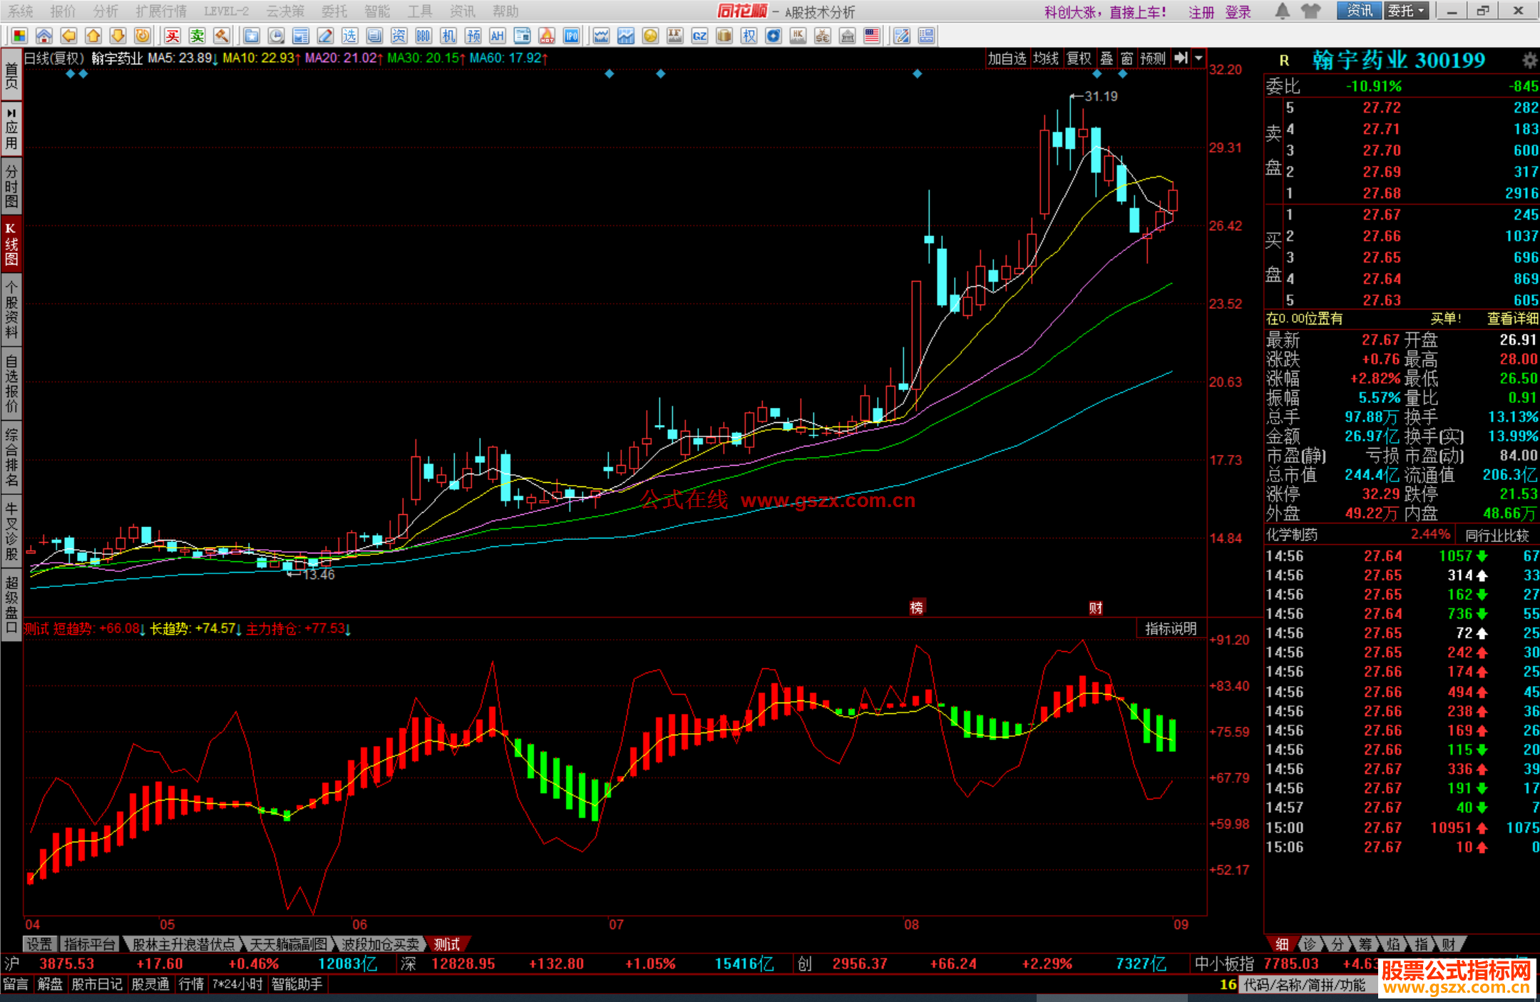This screenshot has width=1540, height=1002.
Task: Click the notification bell icon in title bar
Action: [1282, 11]
